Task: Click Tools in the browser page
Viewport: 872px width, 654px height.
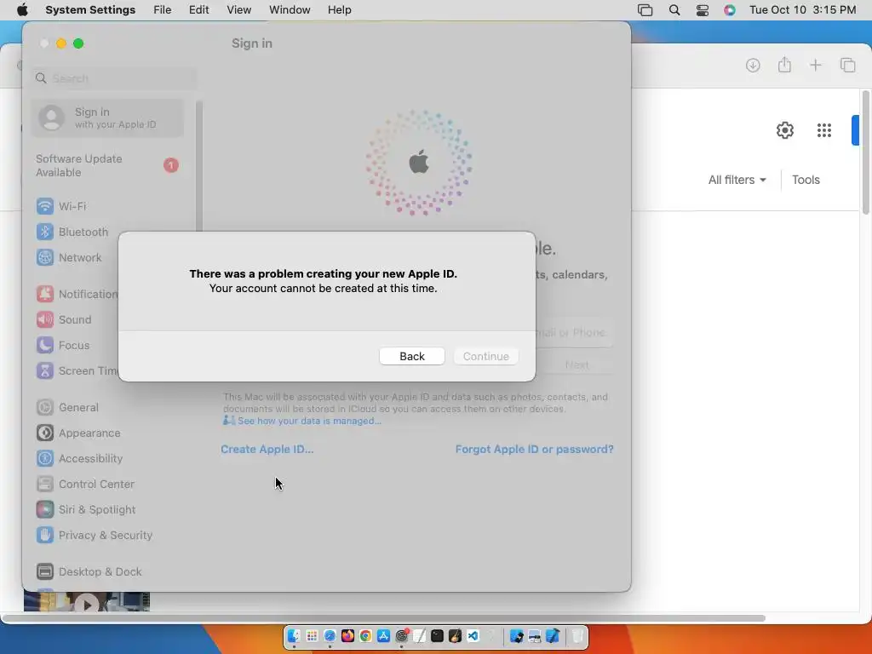Action: point(806,180)
